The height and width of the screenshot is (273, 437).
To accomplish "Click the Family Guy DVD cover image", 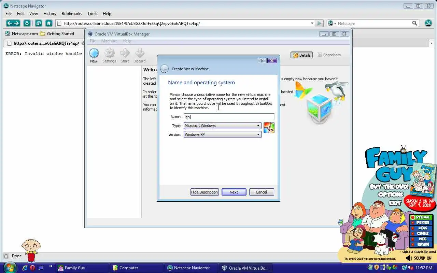I will [x=423, y=180].
